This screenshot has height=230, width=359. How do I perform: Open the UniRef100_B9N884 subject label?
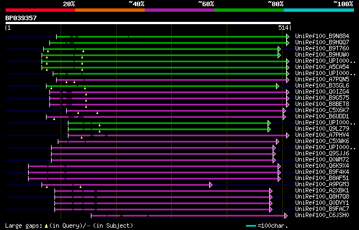(x=322, y=36)
